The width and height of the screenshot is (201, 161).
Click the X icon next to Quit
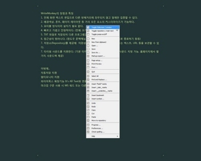click(x=88, y=72)
